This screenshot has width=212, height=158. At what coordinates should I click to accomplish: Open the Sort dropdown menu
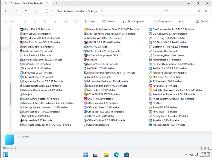tap(90, 22)
